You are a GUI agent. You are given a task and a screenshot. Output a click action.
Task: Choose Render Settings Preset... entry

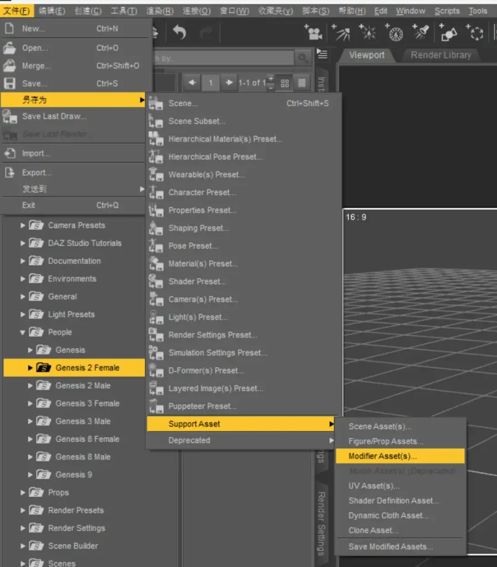[x=244, y=335]
